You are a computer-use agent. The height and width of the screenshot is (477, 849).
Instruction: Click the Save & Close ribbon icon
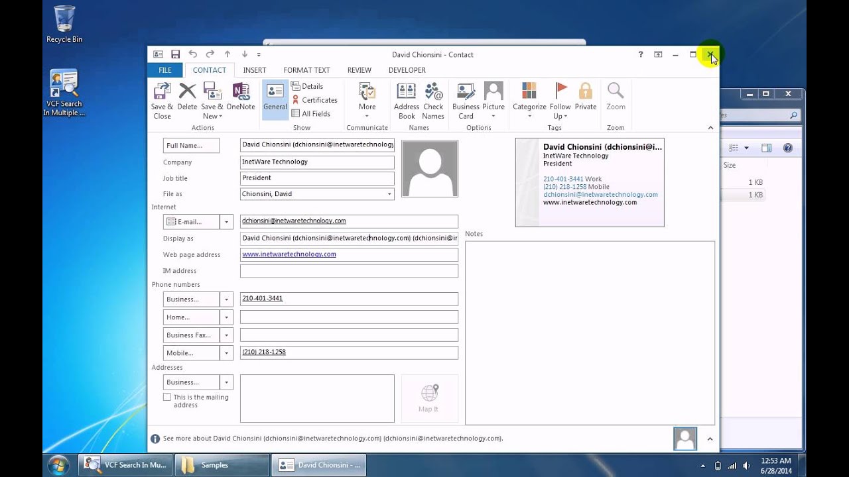coord(162,101)
